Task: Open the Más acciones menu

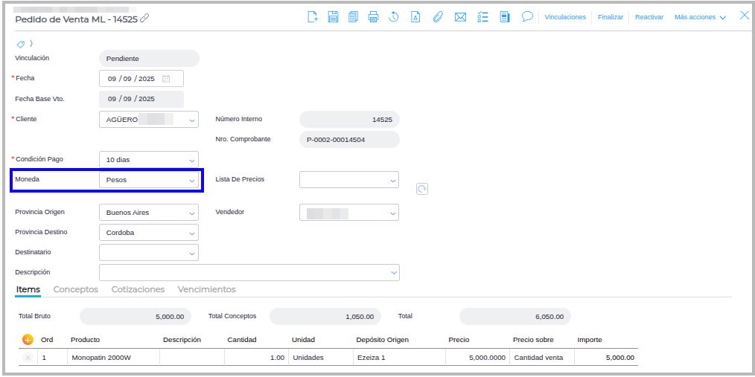Action: point(700,17)
